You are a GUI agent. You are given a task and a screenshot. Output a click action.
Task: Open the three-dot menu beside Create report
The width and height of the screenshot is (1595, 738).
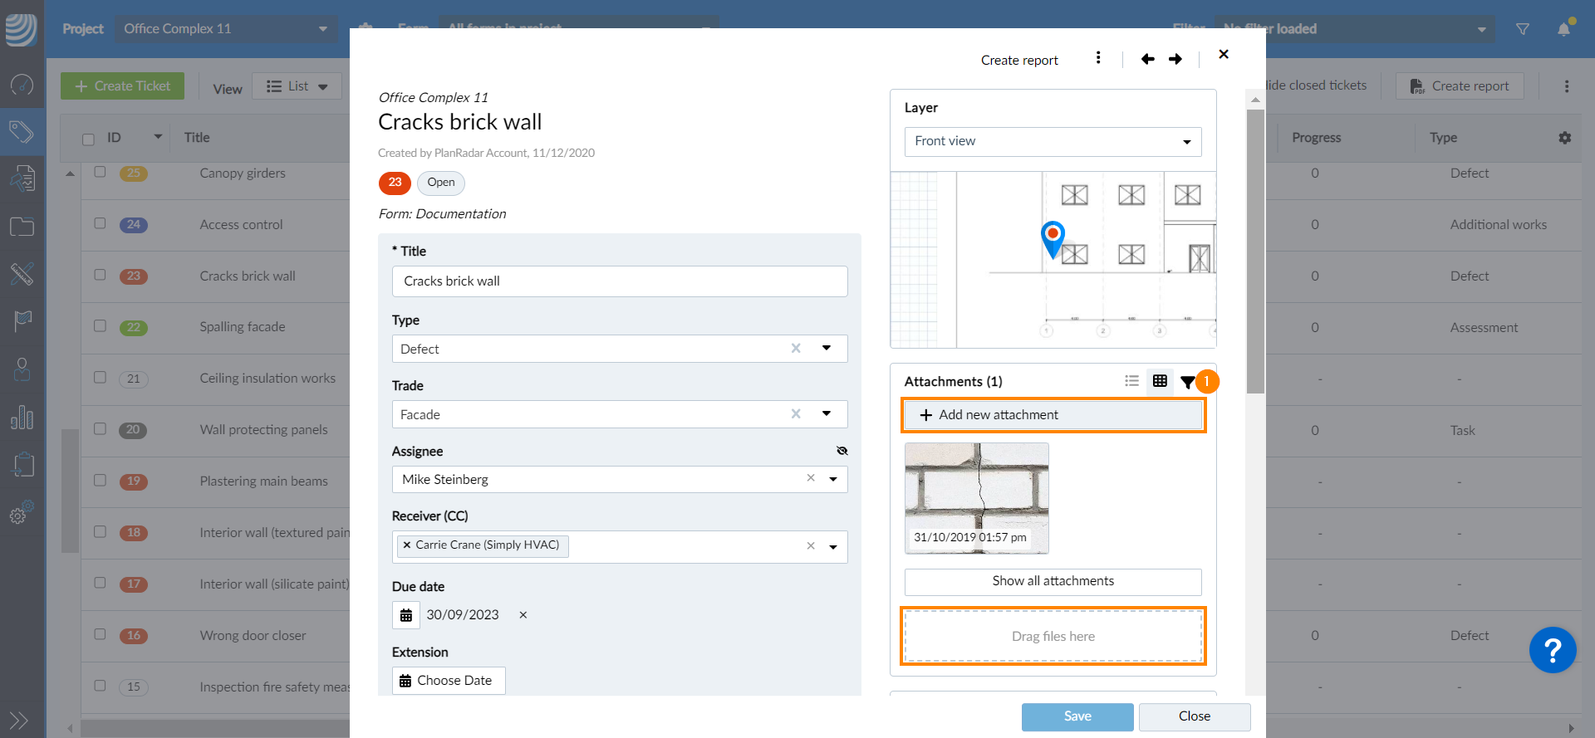[x=1098, y=58]
